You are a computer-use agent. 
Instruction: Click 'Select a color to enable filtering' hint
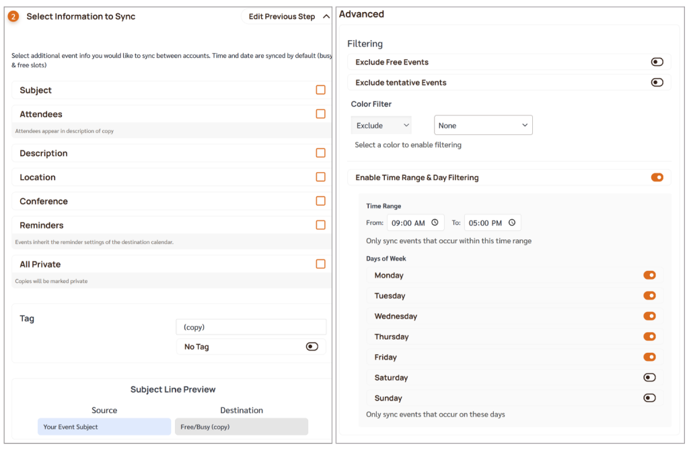[408, 144]
